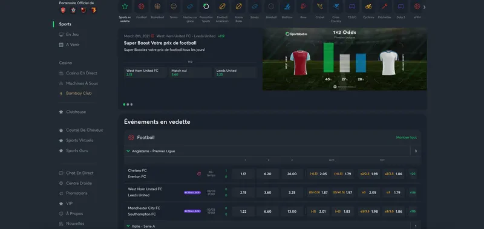Open the Tennis sport icon
The height and width of the screenshot is (229, 484).
click(x=174, y=6)
